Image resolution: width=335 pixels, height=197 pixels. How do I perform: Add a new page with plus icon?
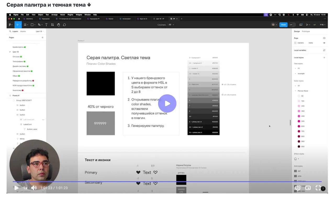tap(42, 37)
